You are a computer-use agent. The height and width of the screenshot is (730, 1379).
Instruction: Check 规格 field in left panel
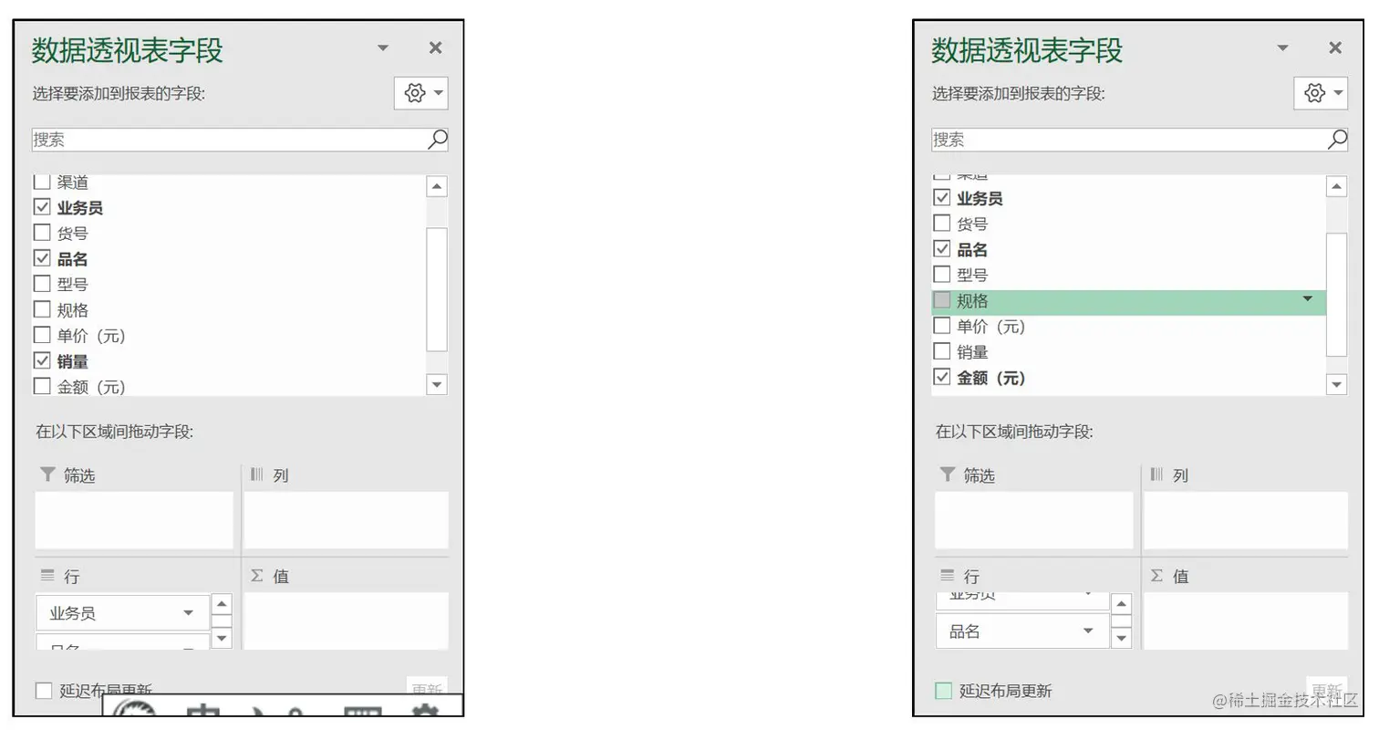(42, 309)
